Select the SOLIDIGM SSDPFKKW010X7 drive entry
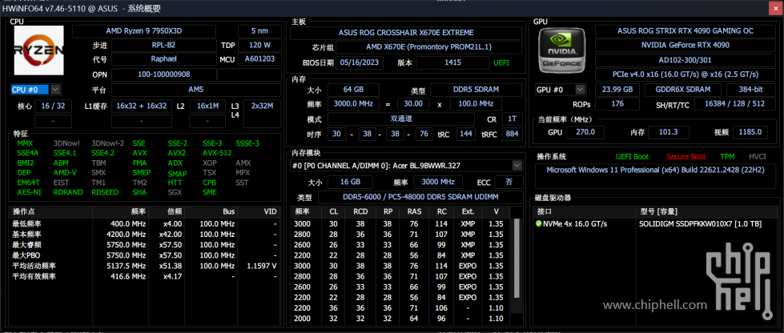This screenshot has width=784, height=333. (700, 223)
